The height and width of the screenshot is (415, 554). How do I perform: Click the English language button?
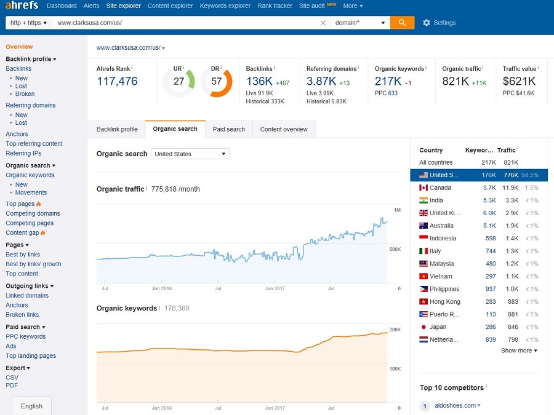pyautogui.click(x=31, y=406)
